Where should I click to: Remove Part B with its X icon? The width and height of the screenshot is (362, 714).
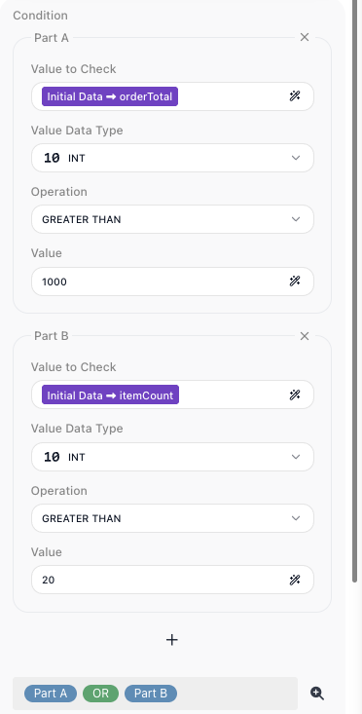(x=305, y=336)
